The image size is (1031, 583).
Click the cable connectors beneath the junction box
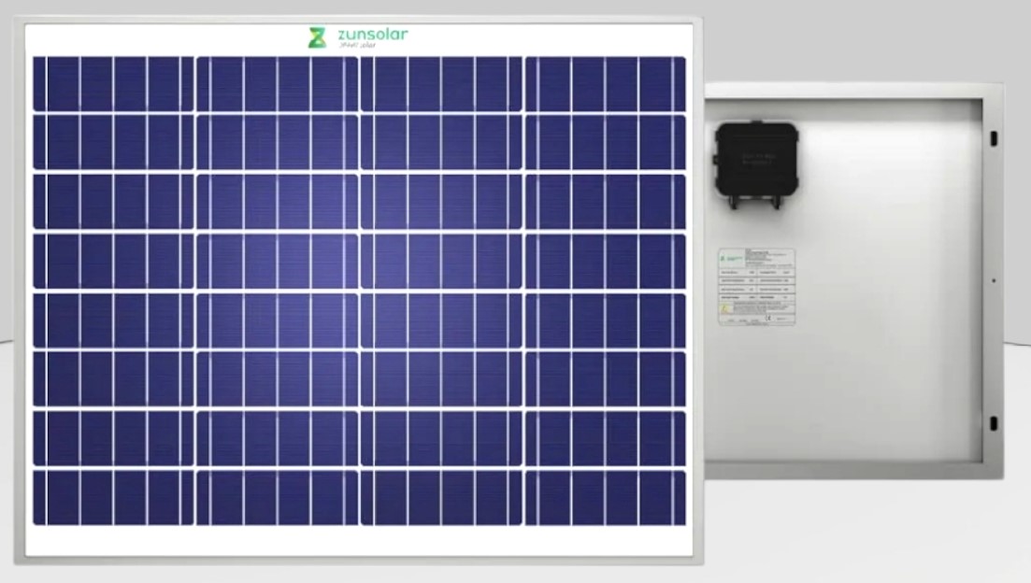click(x=756, y=197)
